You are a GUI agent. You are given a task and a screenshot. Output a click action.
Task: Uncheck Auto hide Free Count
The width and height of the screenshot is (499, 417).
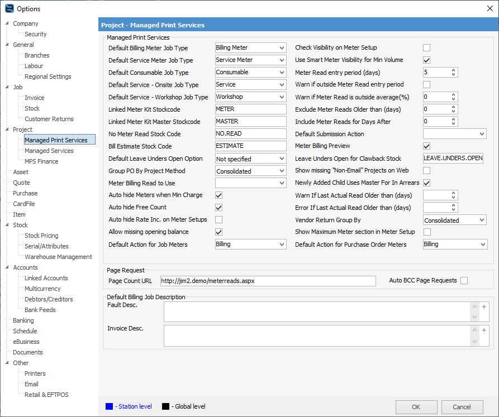[x=219, y=208]
